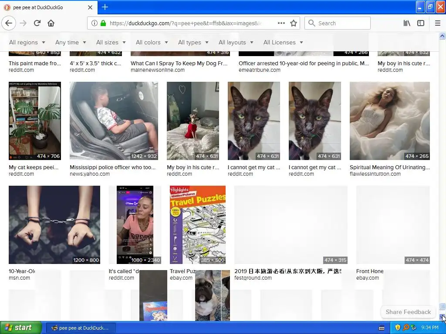Expand the All regions filter
This screenshot has width=446, height=334.
point(27,42)
